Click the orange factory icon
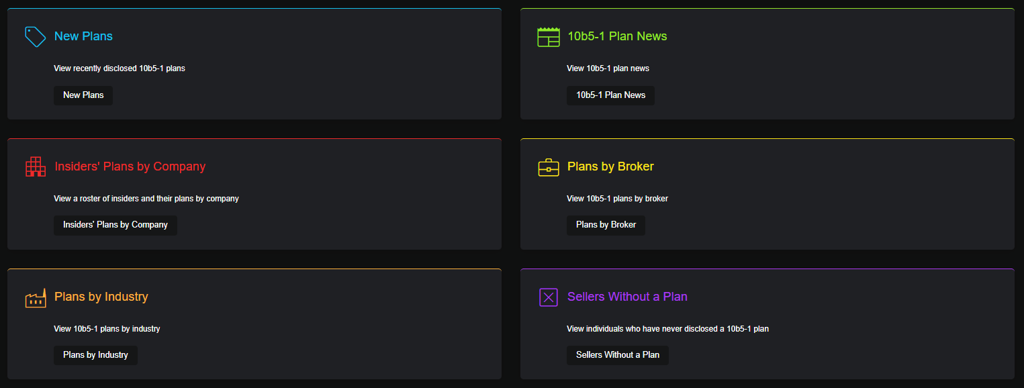The height and width of the screenshot is (388, 1024). 36,297
